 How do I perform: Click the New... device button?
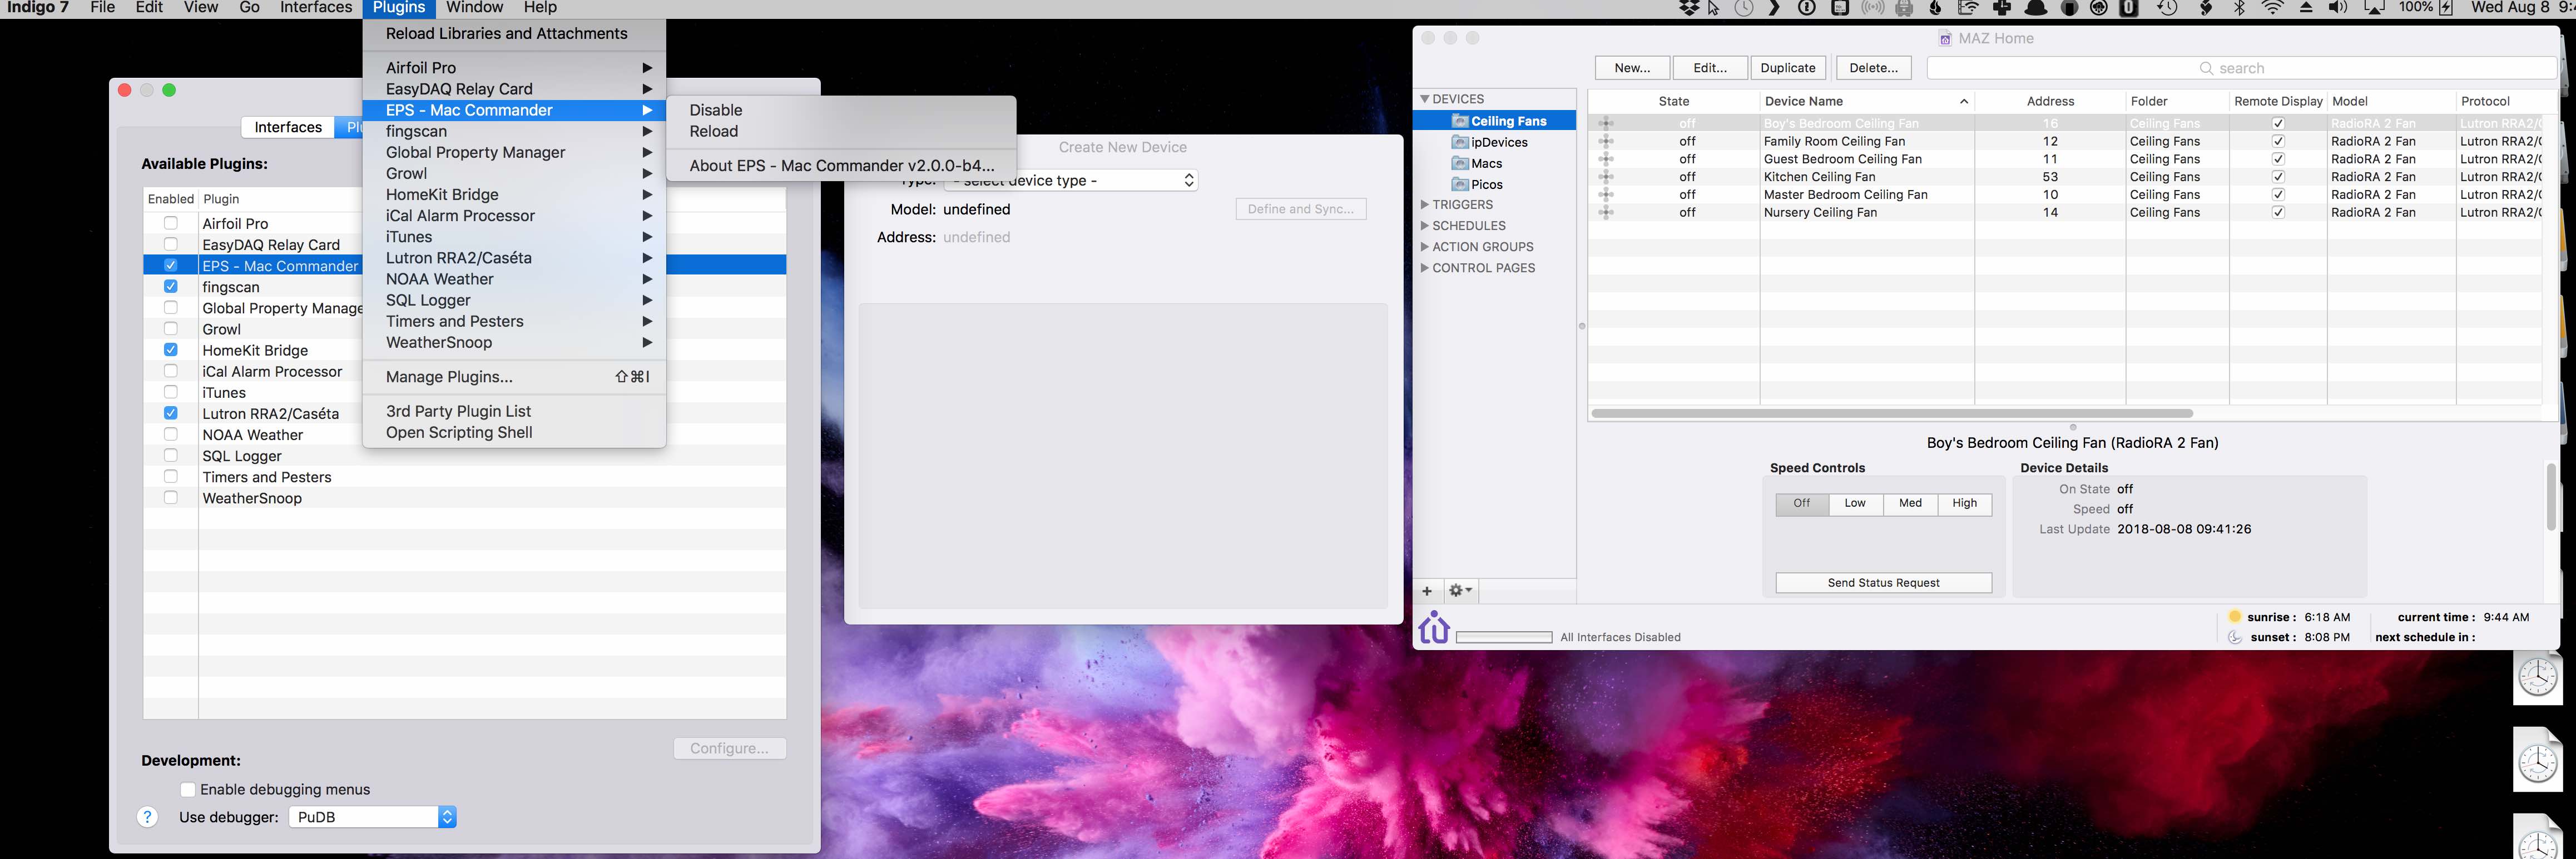pos(1632,68)
